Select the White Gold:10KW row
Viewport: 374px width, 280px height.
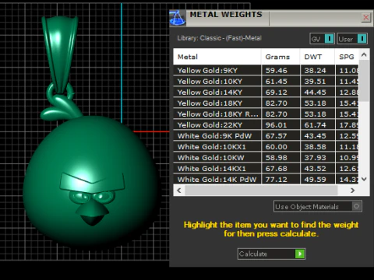266,158
